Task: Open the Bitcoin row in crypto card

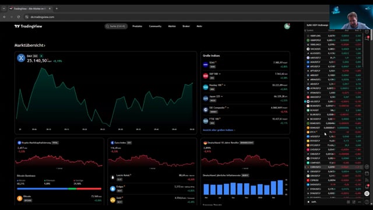Action: (x=59, y=198)
